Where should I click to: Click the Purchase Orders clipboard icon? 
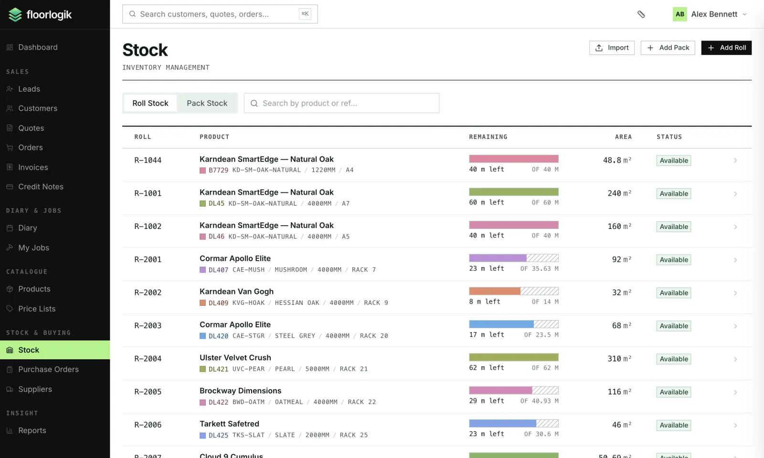pyautogui.click(x=10, y=369)
